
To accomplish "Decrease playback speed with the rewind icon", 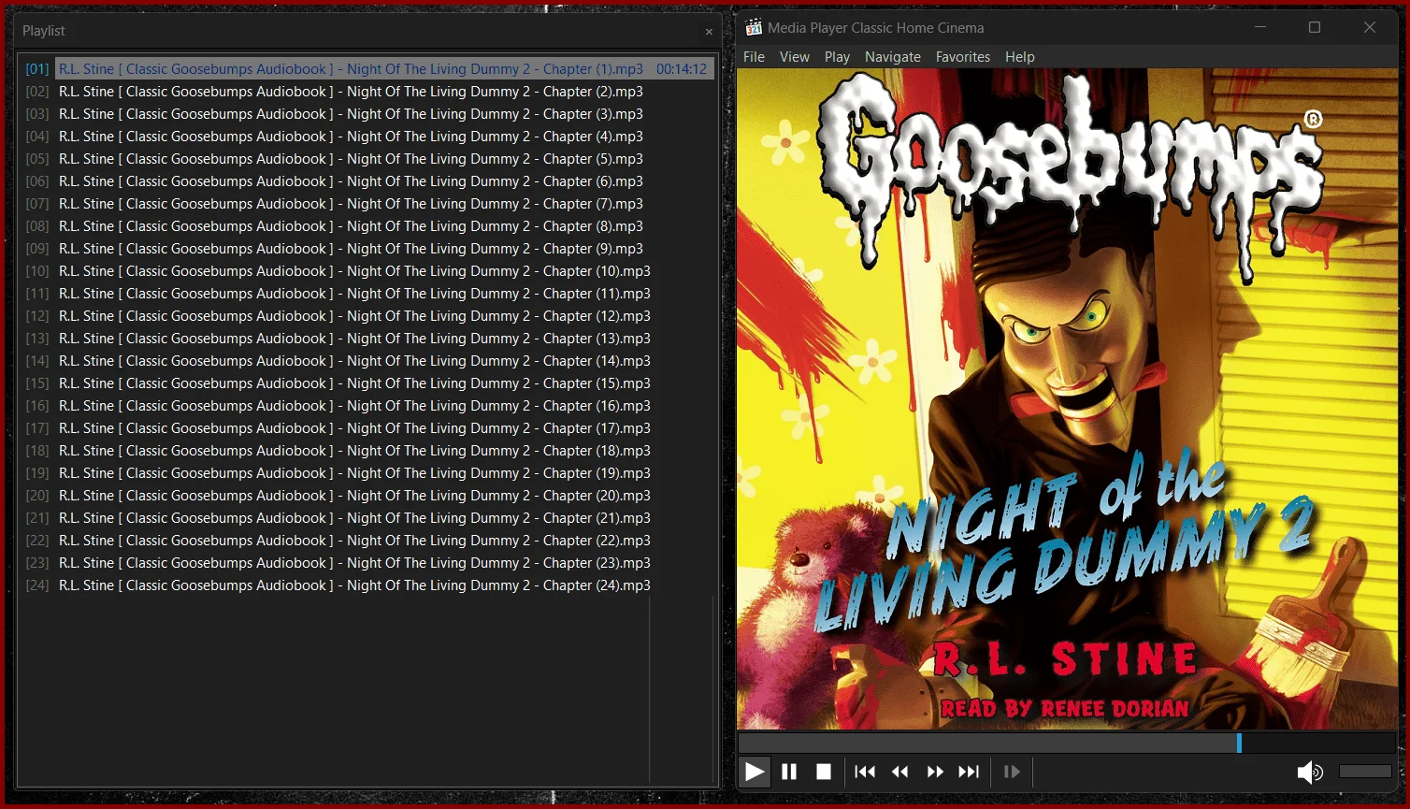I will pos(899,772).
